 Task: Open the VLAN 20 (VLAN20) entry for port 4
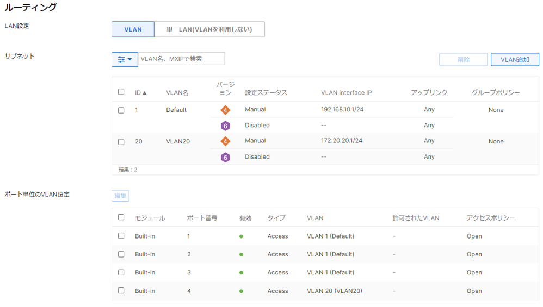[x=334, y=291]
